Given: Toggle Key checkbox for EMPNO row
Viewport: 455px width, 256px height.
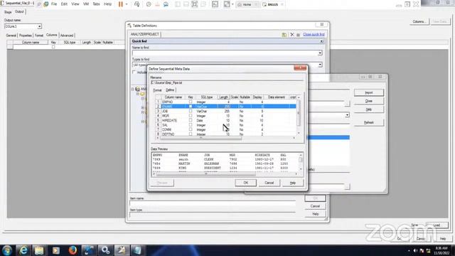Looking at the screenshot, I should point(191,102).
